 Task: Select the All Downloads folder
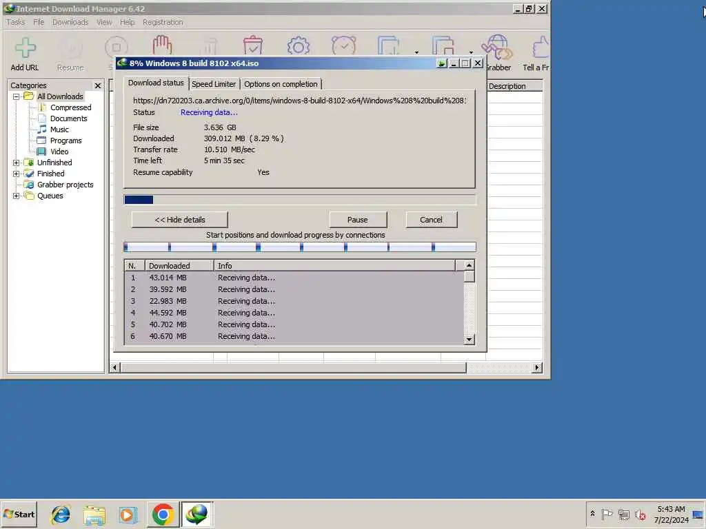click(60, 96)
